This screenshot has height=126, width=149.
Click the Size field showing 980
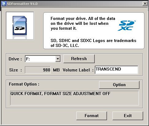(38, 70)
